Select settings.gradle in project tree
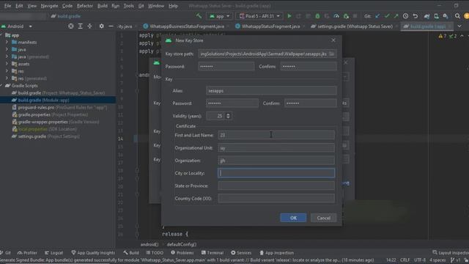 (45, 136)
